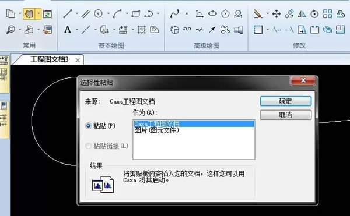The image size is (350, 216).
Task: Select the 粘贴(P) radio button
Action: (89, 126)
